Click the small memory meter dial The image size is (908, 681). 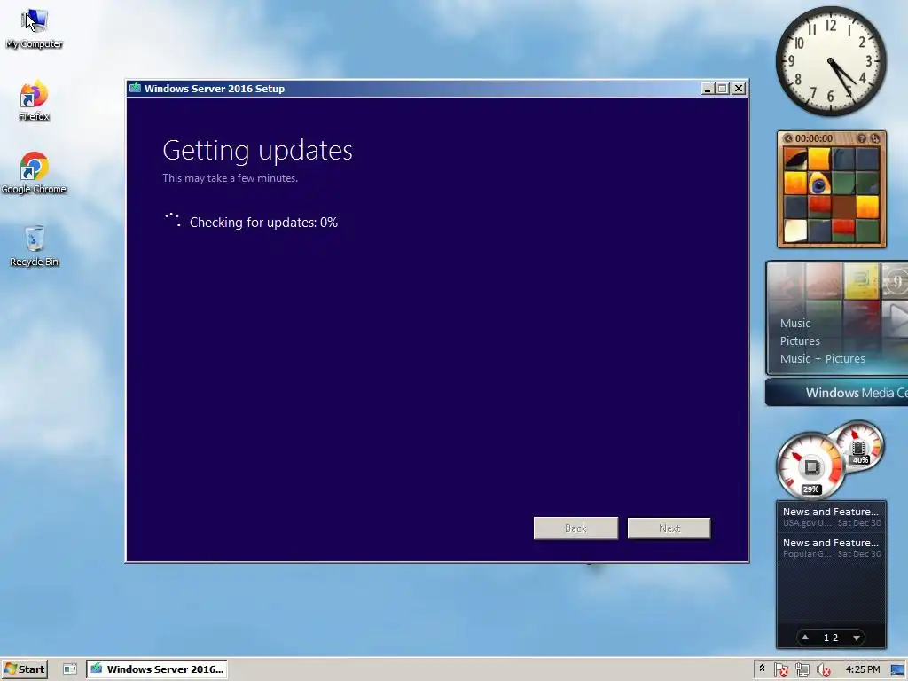859,446
